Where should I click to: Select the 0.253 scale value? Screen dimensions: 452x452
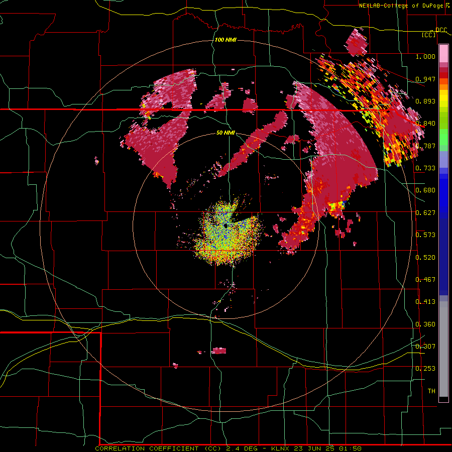tap(425, 369)
